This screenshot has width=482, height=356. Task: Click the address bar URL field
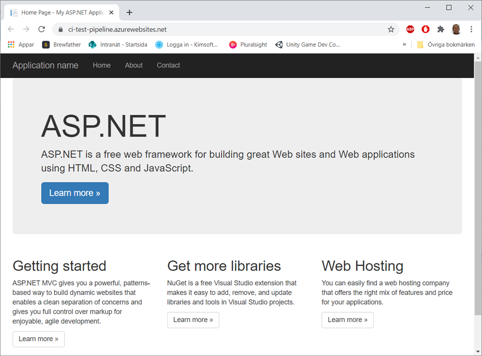pos(226,30)
